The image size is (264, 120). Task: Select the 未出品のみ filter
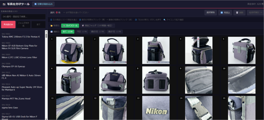point(8,24)
